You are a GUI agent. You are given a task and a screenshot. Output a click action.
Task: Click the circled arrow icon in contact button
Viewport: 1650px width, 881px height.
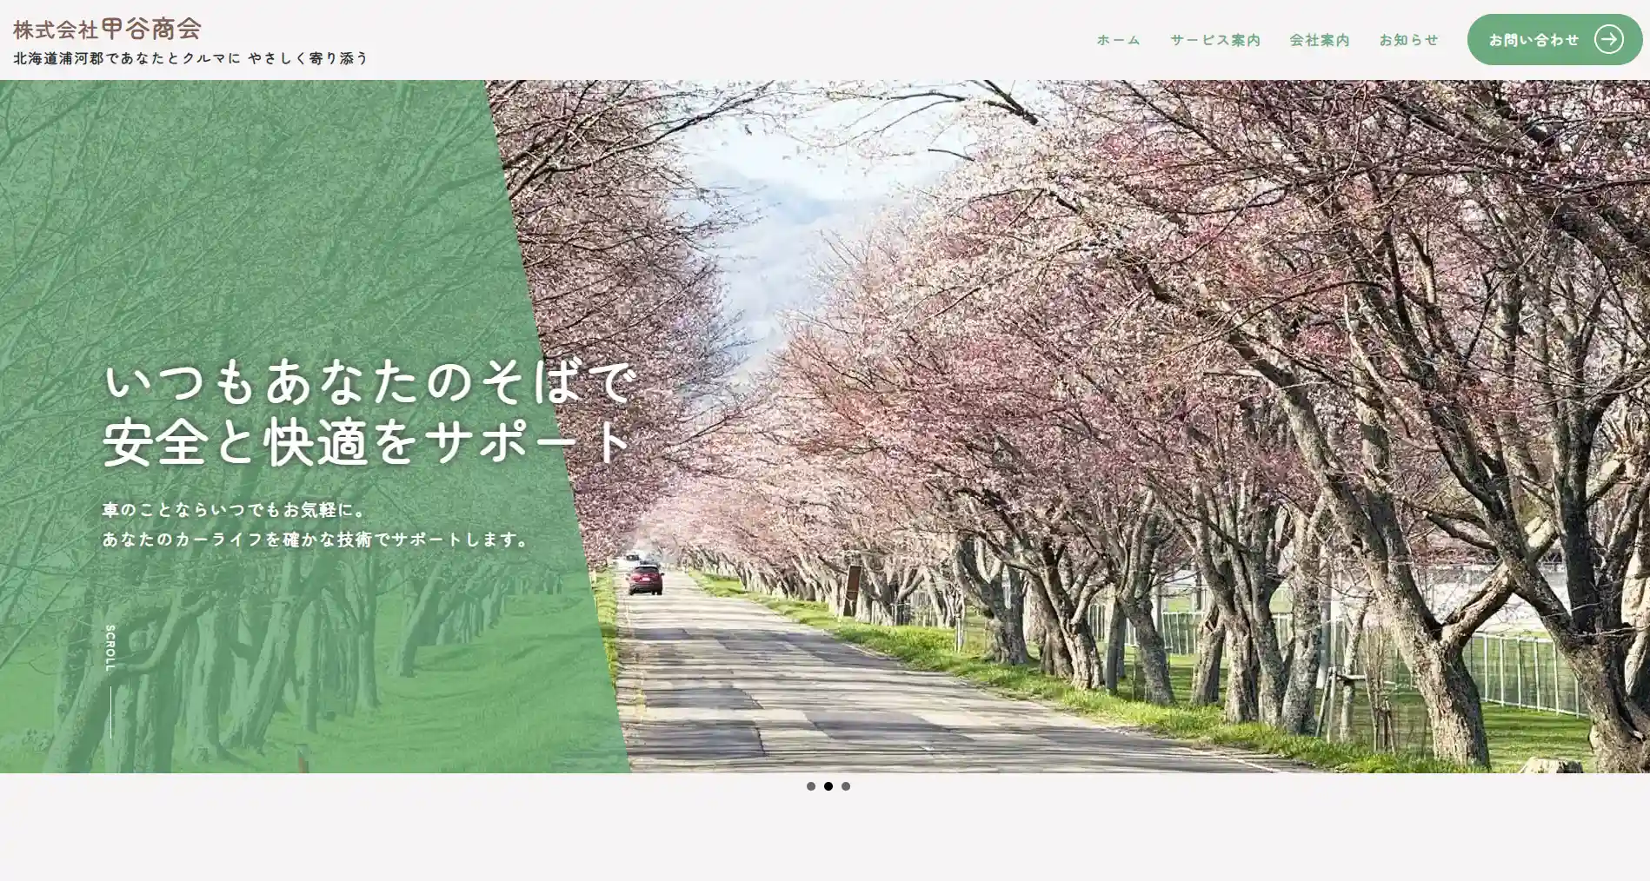[1608, 39]
